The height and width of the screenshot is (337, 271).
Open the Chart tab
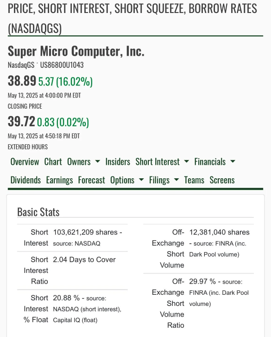[x=53, y=162]
